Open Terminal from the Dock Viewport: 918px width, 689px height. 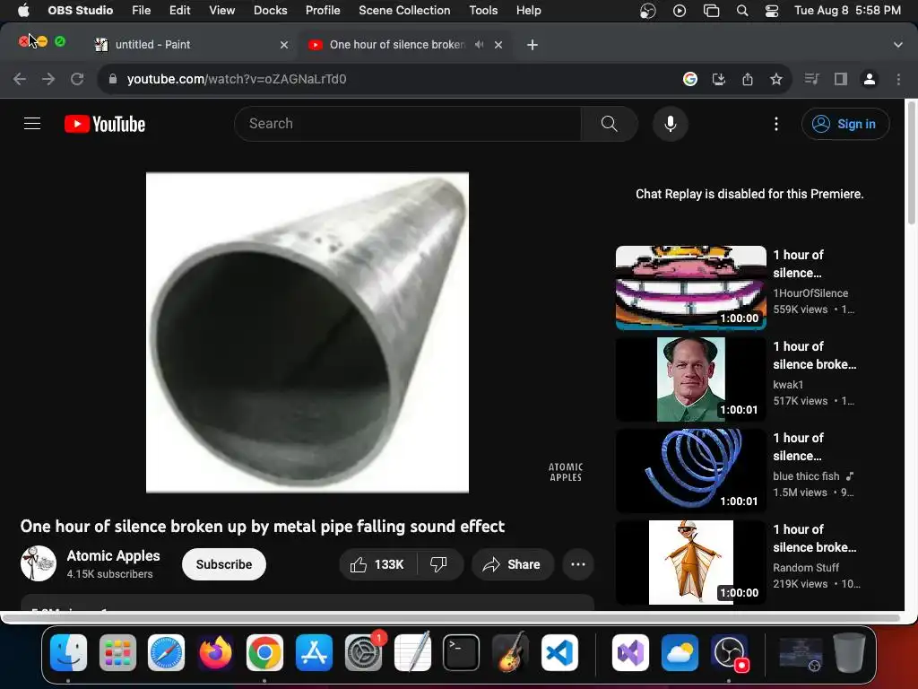click(462, 652)
